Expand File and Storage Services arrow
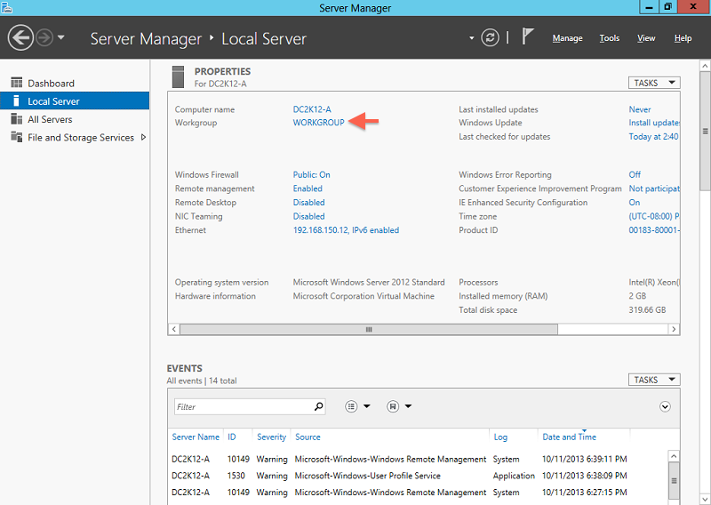 coord(143,137)
